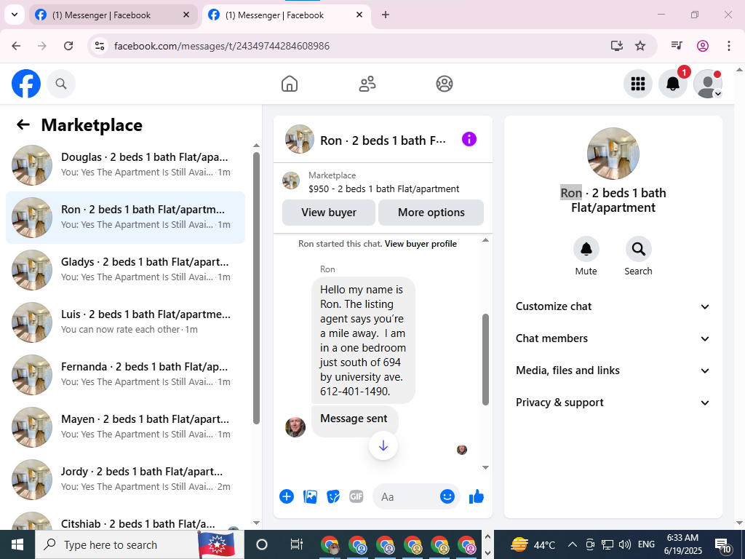This screenshot has height=559, width=745.
Task: Open the taskbar volume speaker icon
Action: [x=625, y=544]
